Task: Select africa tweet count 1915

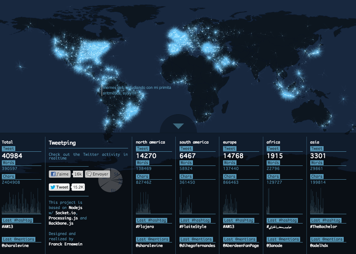Action: [274, 156]
